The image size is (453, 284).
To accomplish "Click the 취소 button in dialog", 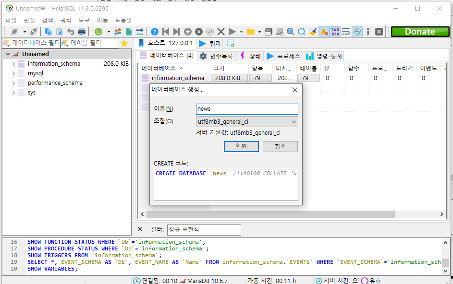I will pyautogui.click(x=280, y=146).
